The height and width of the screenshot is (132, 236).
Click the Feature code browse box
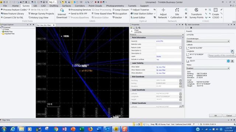180,48
